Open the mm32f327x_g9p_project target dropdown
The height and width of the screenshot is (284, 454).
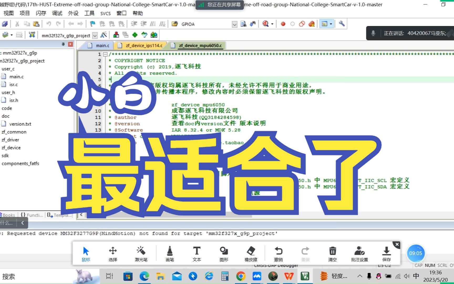click(95, 35)
